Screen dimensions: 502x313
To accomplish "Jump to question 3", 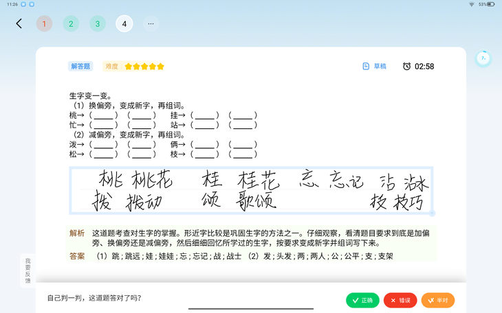I will coord(97,23).
